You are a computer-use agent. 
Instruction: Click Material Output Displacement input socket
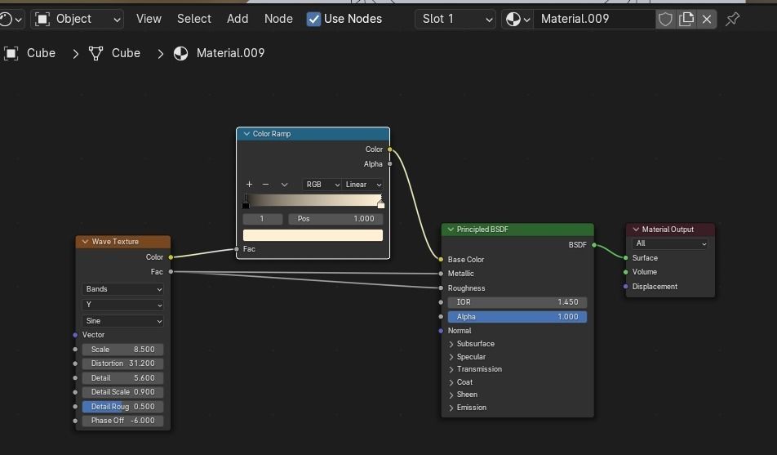tap(626, 286)
